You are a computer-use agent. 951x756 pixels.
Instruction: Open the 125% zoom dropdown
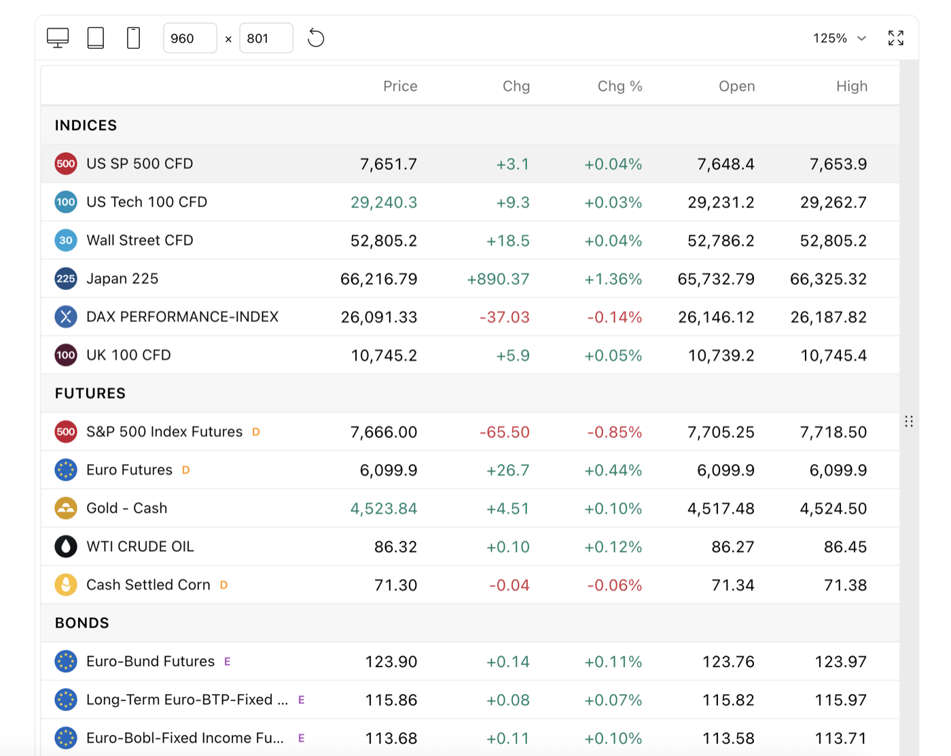click(840, 38)
